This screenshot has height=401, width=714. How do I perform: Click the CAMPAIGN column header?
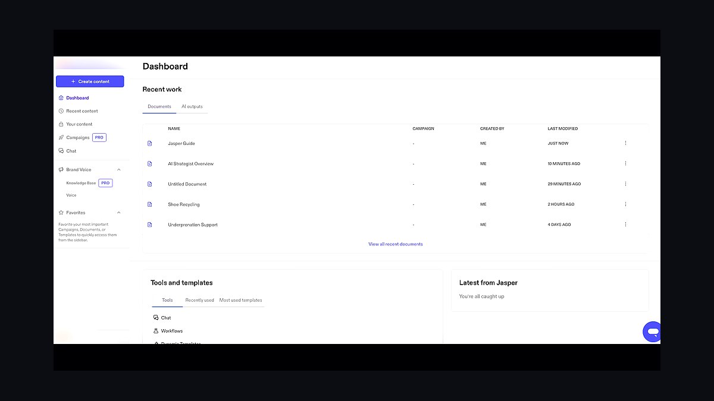424,128
